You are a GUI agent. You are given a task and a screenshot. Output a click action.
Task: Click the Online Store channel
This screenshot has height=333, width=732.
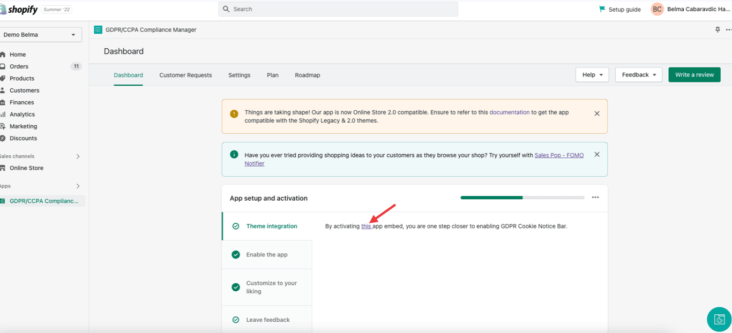[26, 168]
